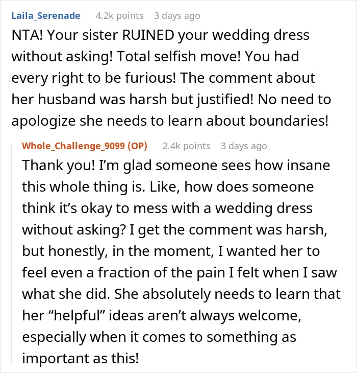Image resolution: width=357 pixels, height=373 pixels.
Task: Collapse the OP reply using thread line
Action: pos(12,254)
